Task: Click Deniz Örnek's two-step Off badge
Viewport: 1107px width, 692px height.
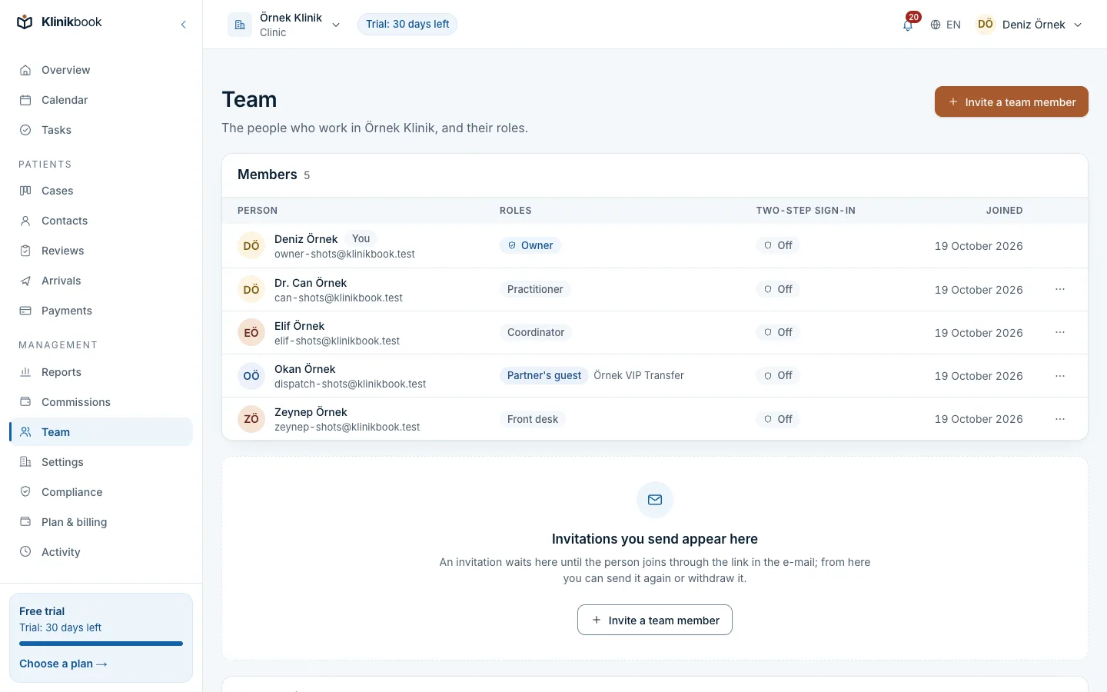Action: (x=778, y=245)
